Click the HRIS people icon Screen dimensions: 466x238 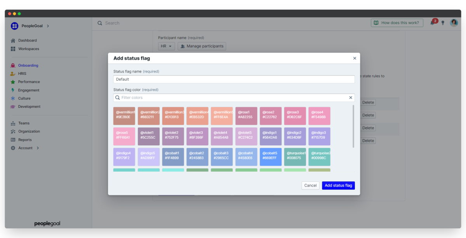point(13,74)
